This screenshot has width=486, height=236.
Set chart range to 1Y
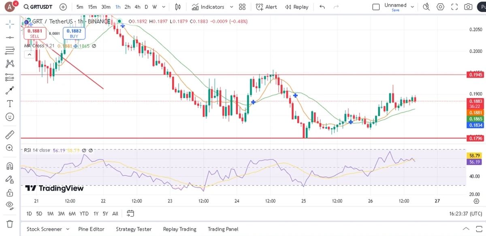(96, 213)
